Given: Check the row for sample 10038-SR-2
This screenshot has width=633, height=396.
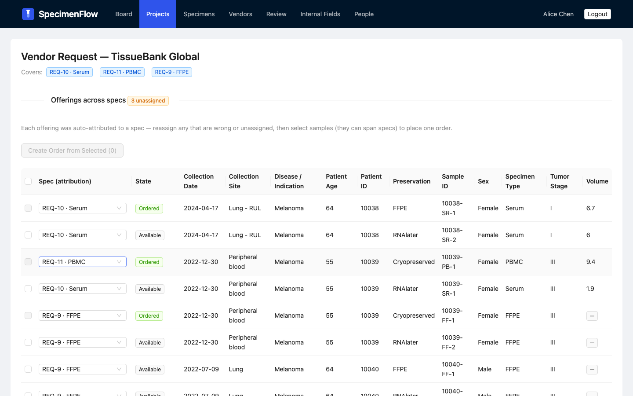Looking at the screenshot, I should pyautogui.click(x=28, y=235).
